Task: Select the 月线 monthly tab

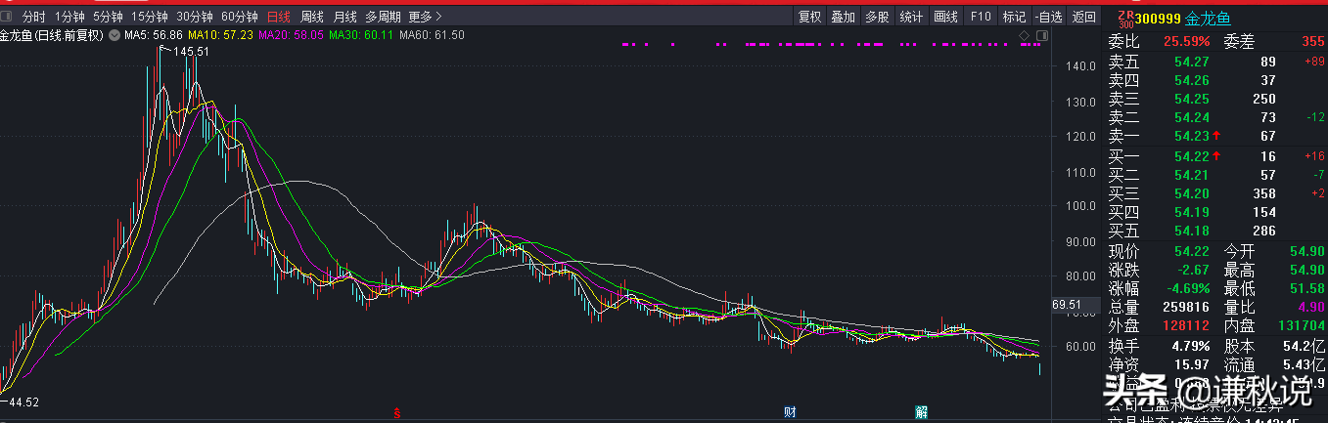Action: (344, 17)
